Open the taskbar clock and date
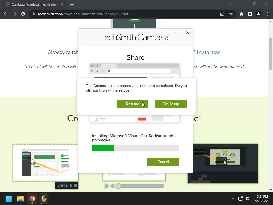 (x=260, y=199)
